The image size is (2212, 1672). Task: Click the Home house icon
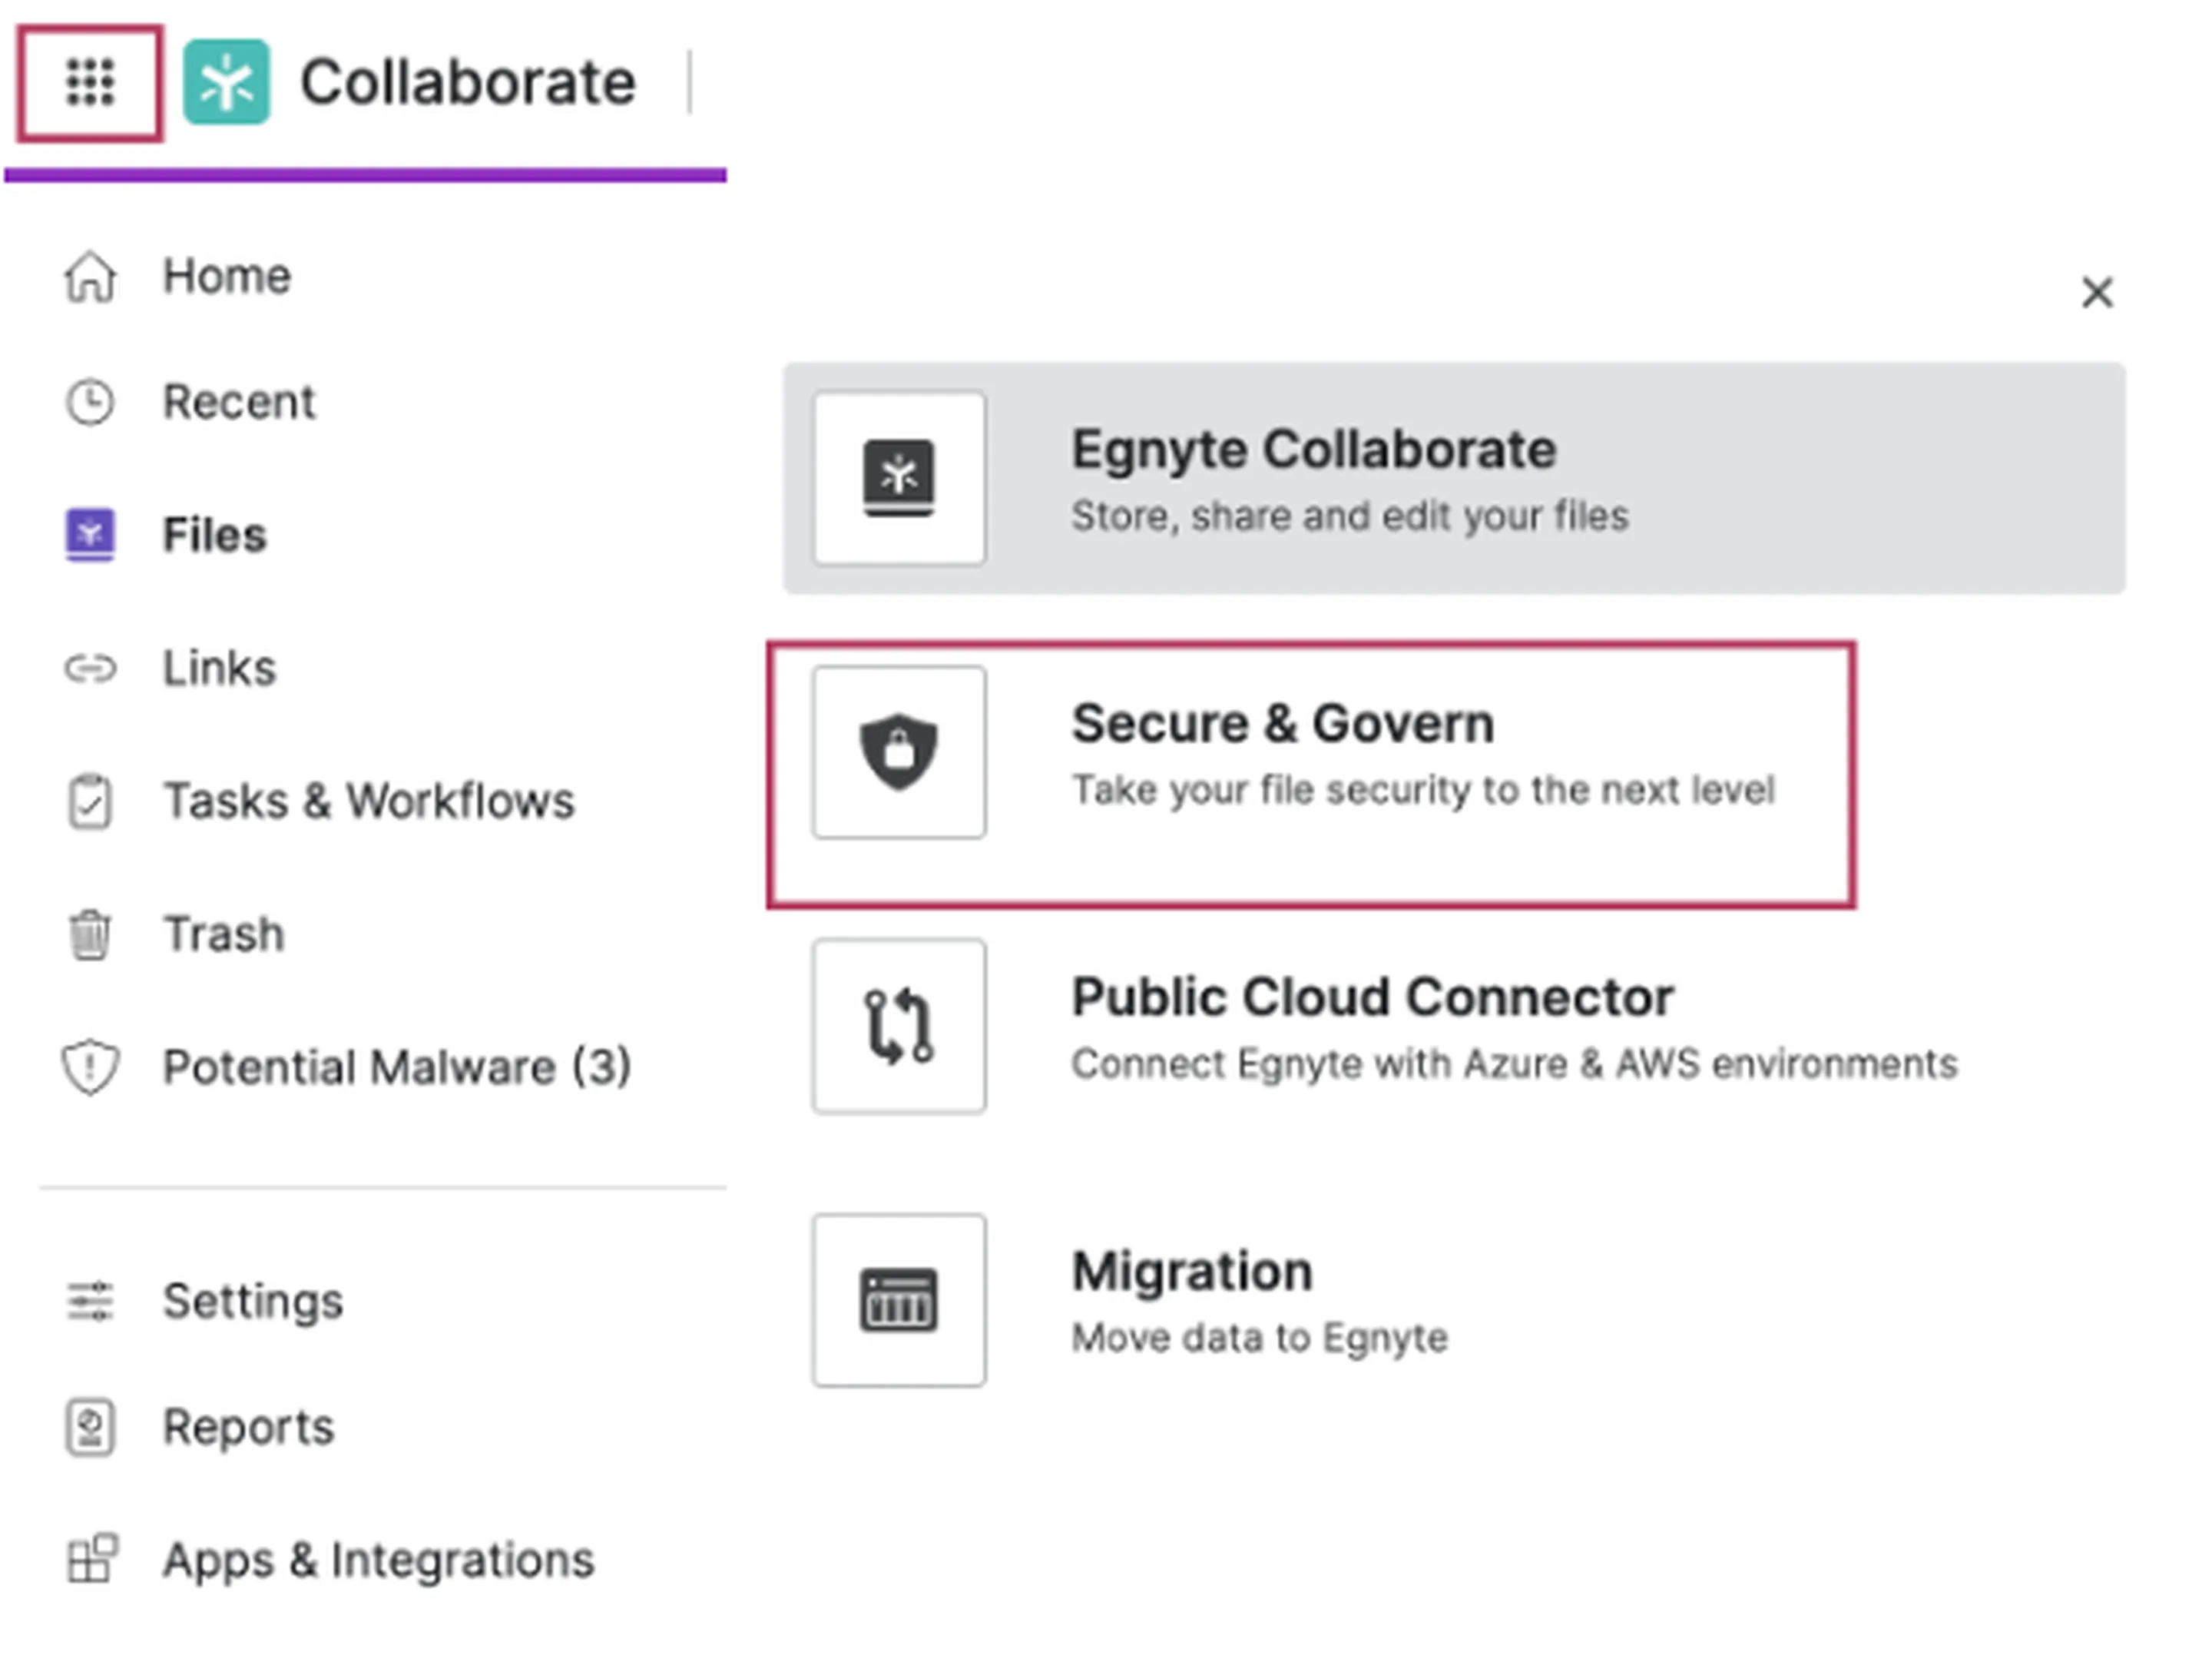click(x=90, y=277)
